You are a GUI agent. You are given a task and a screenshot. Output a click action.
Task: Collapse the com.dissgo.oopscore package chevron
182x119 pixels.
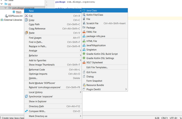[6, 8]
